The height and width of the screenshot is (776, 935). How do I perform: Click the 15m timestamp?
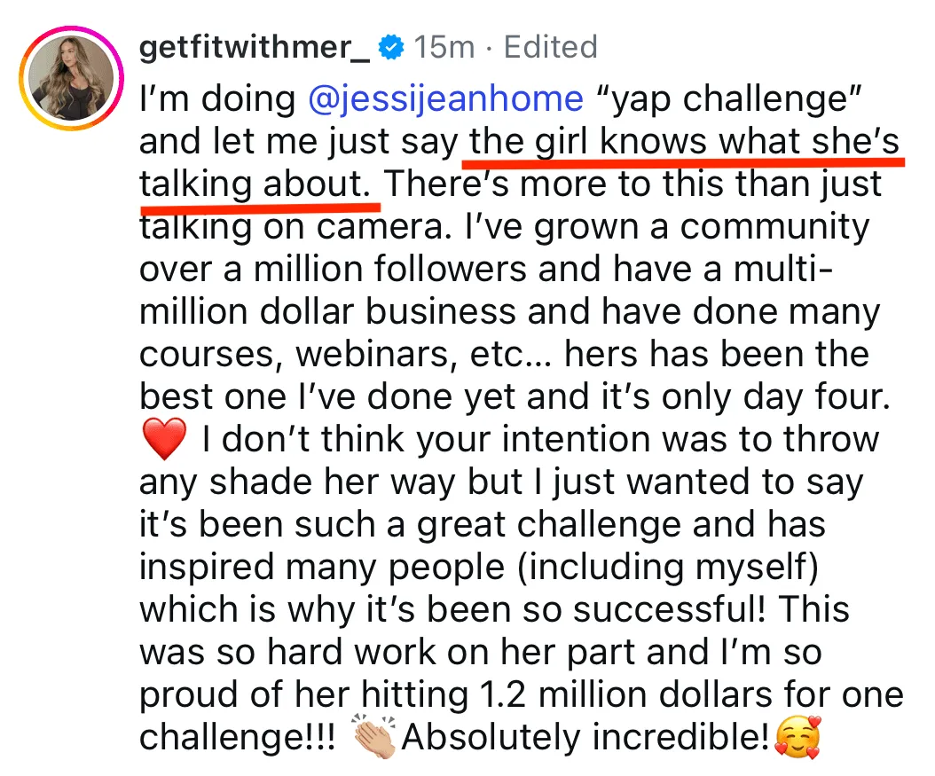tap(444, 47)
